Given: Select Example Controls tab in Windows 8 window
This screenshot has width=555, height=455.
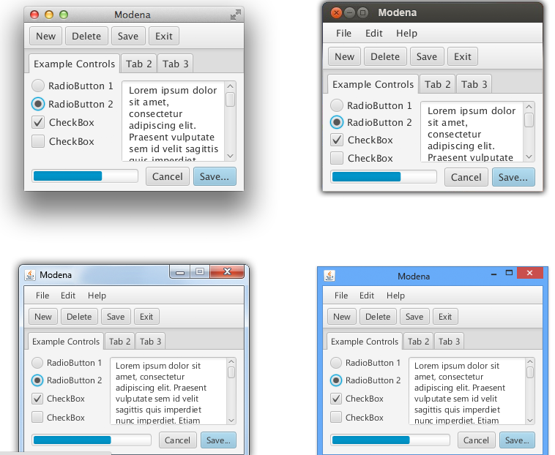Looking at the screenshot, I should coord(365,341).
